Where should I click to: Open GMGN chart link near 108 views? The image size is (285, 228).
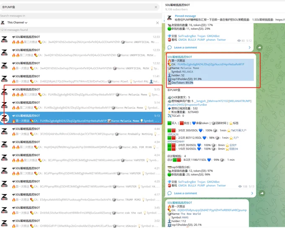coord(182,186)
